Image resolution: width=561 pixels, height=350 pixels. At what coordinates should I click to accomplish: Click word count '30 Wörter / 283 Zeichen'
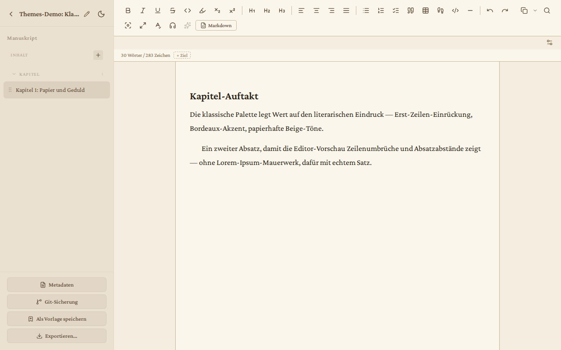coord(146,55)
